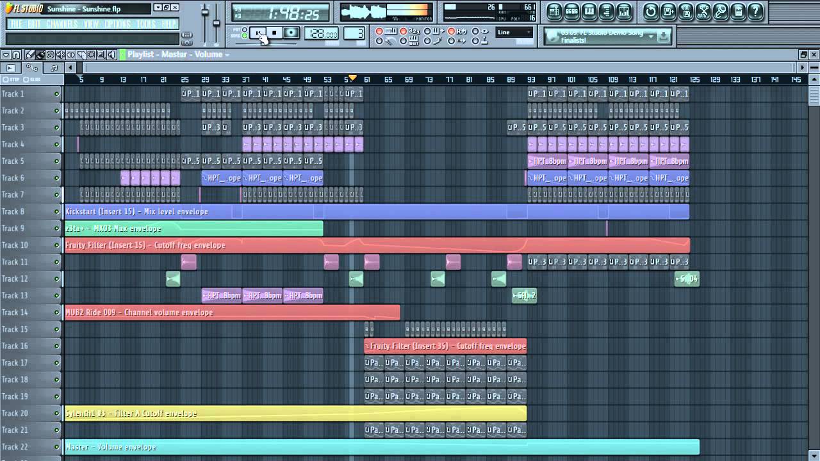Viewport: 820px width, 461px height.
Task: Mute Track 14 with its green dot
Action: pyautogui.click(x=56, y=312)
